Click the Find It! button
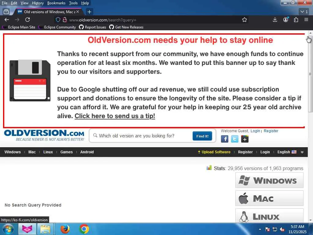 pos(202,136)
